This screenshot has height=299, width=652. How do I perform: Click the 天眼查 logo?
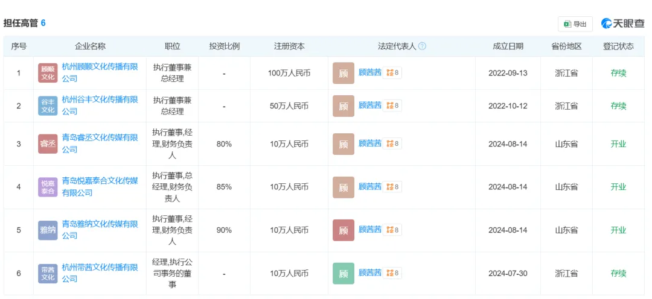click(x=622, y=24)
